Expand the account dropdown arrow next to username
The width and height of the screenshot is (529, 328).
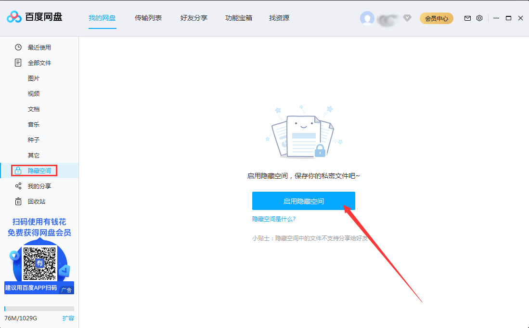click(407, 18)
